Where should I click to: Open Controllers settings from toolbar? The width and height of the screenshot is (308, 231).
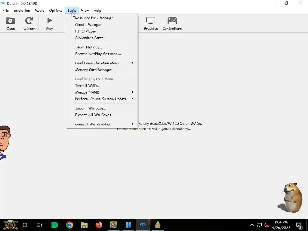click(172, 23)
